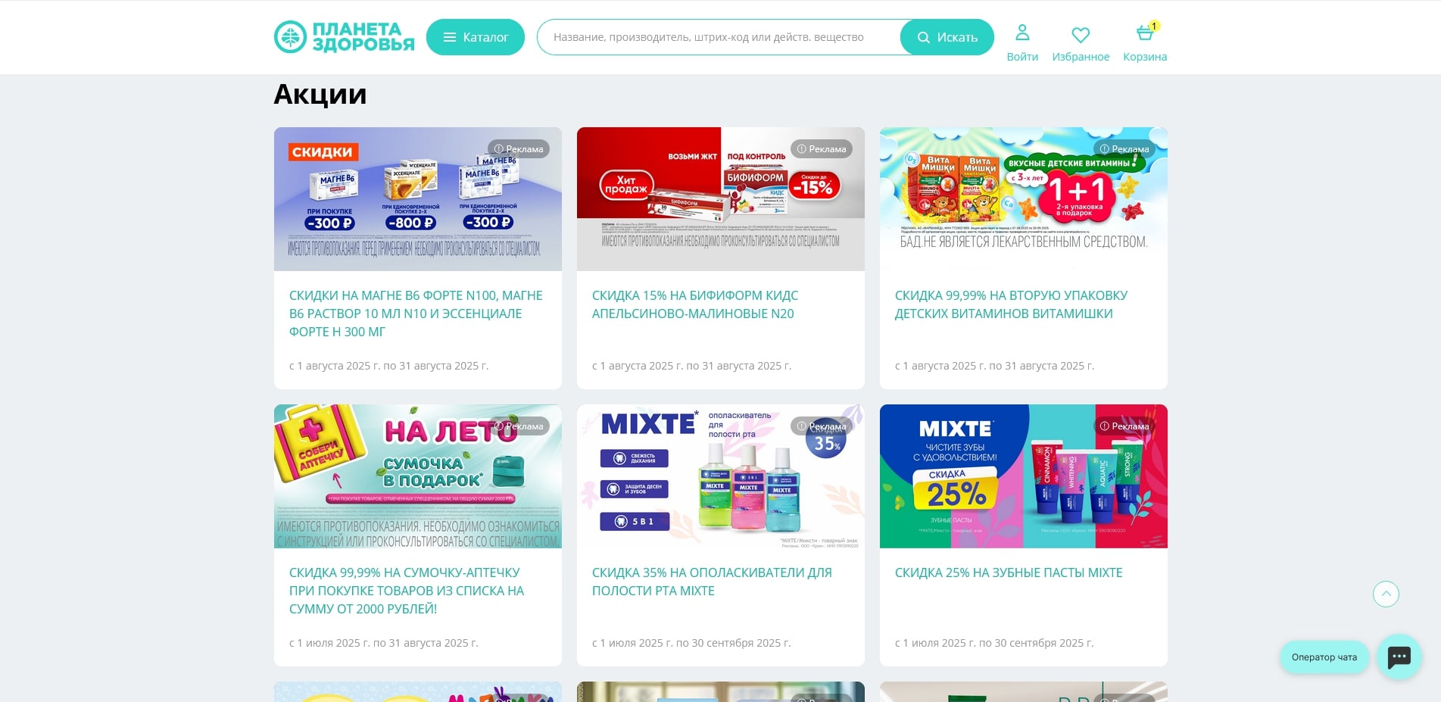Open Витамишки children's vitamins promotion link
The image size is (1441, 702).
tap(1010, 304)
